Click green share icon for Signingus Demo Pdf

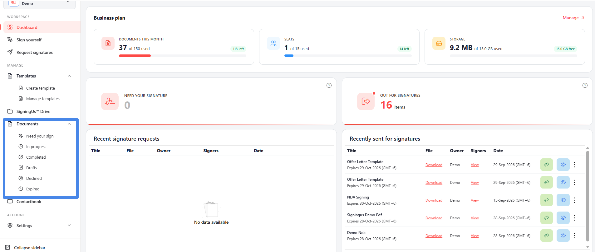click(x=547, y=218)
